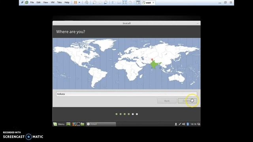Click the send Ctrl+Alt+Del toolbar icon
The height and width of the screenshot is (142, 253).
coord(87,2)
